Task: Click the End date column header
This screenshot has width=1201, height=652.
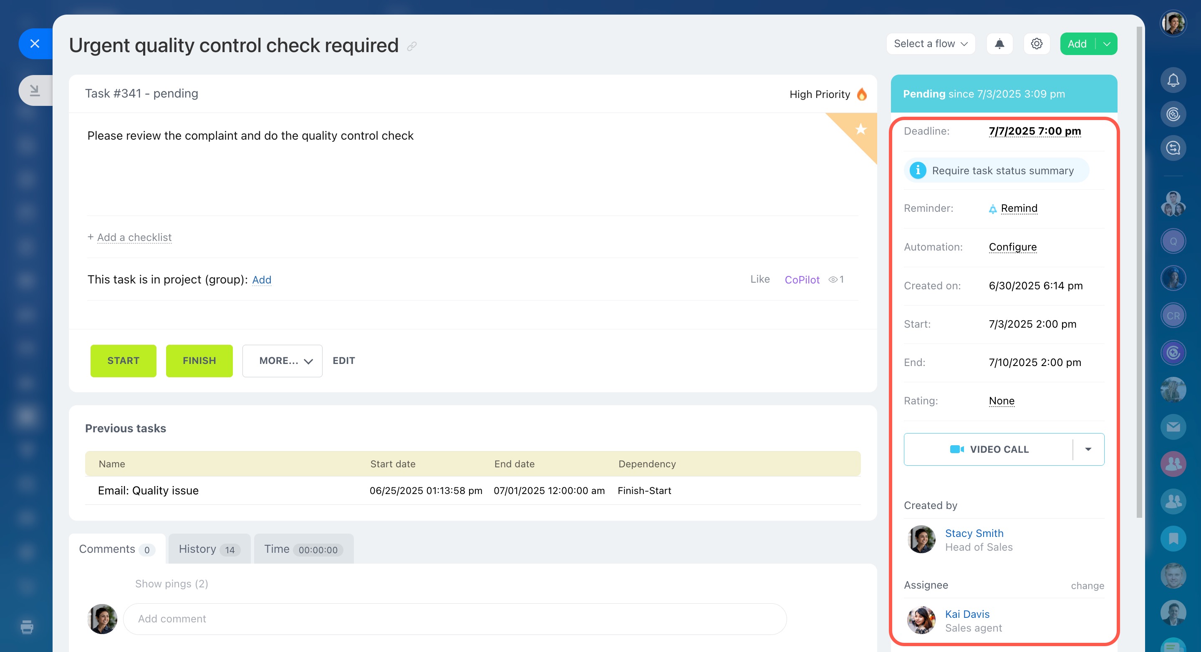Action: tap(514, 464)
